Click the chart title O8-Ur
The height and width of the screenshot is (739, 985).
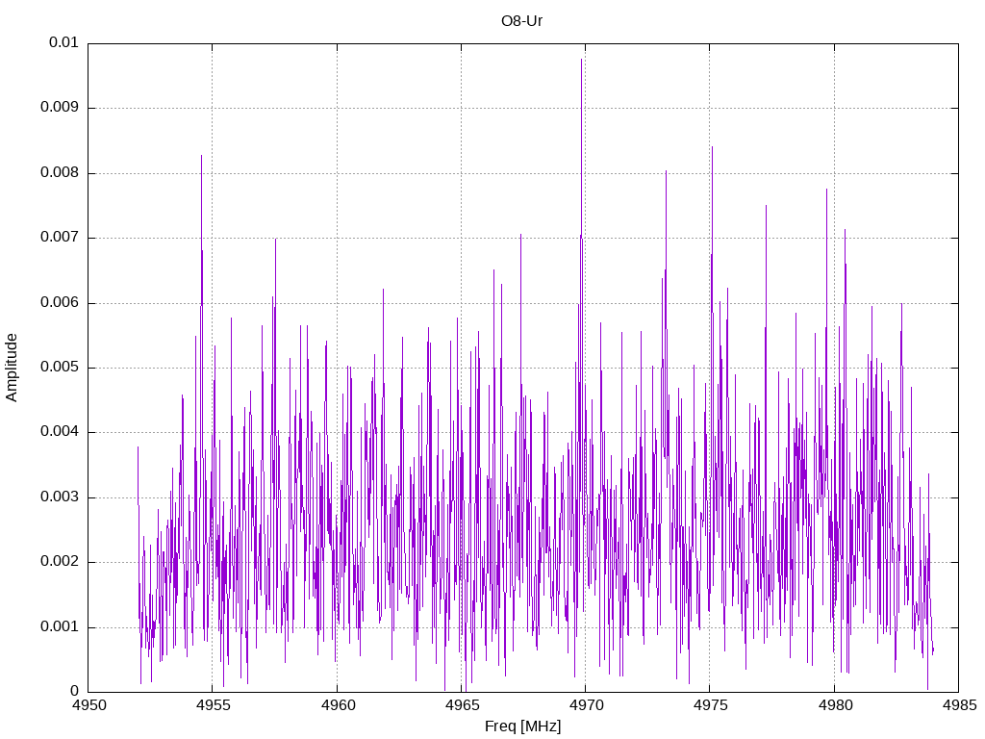click(x=522, y=21)
